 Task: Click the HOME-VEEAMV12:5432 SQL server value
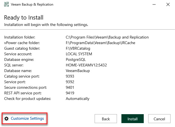[86, 65]
